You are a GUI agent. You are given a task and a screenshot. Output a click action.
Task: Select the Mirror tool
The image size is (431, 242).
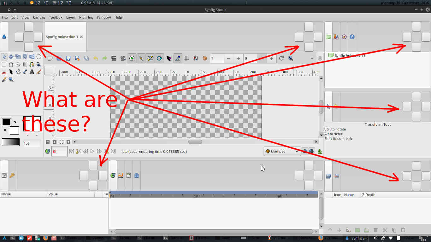32,57
